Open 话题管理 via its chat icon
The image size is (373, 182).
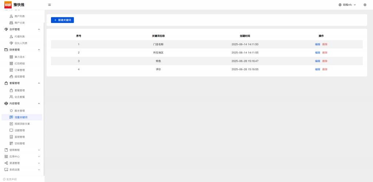tap(11, 130)
